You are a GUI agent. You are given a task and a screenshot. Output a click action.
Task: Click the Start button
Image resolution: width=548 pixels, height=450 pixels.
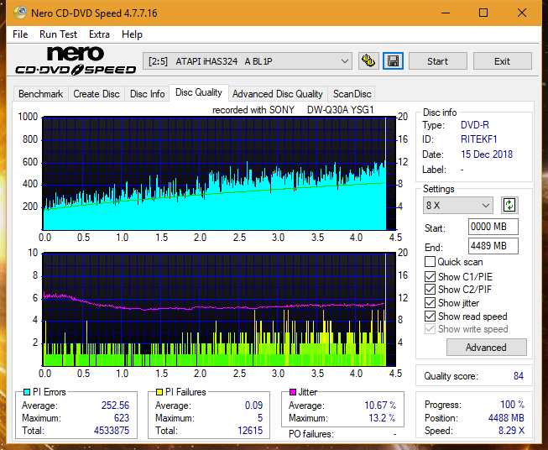click(x=437, y=61)
